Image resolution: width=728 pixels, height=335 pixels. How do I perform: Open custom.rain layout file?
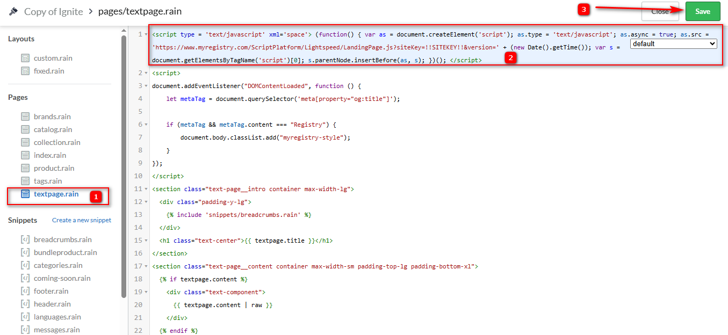(53, 58)
